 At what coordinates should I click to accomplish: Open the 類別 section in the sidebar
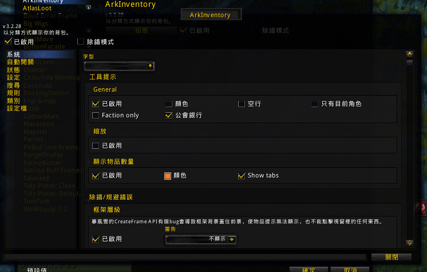coord(14,101)
